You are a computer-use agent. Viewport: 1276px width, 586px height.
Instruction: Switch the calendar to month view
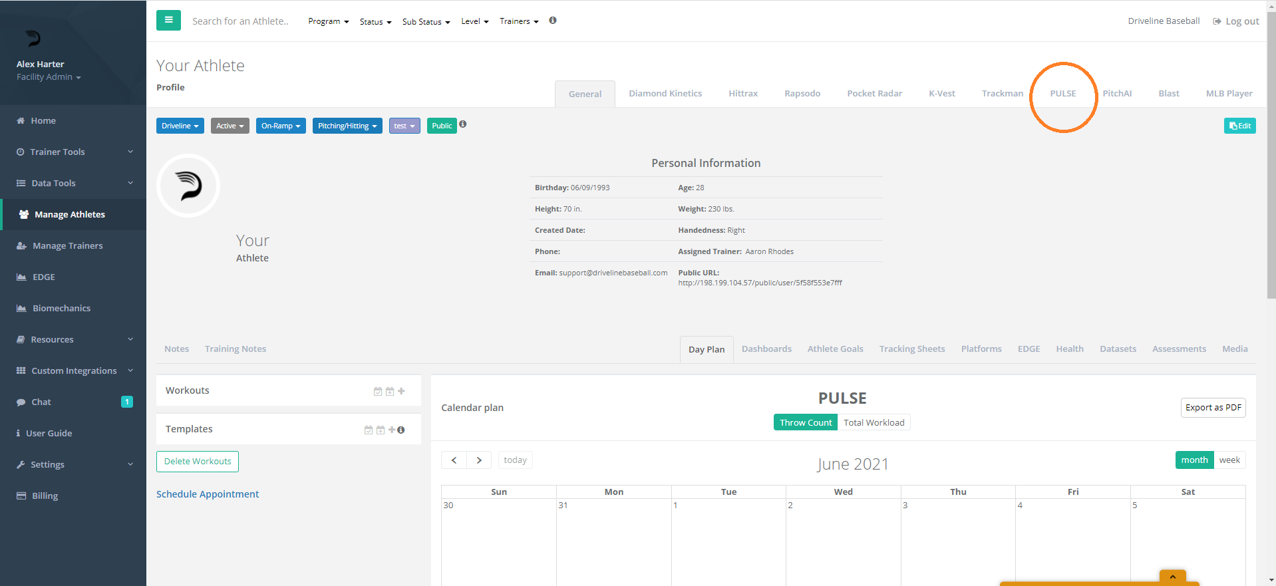pos(1195,460)
